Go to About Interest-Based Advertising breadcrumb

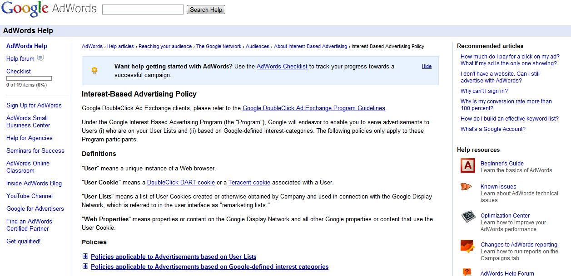[310, 46]
